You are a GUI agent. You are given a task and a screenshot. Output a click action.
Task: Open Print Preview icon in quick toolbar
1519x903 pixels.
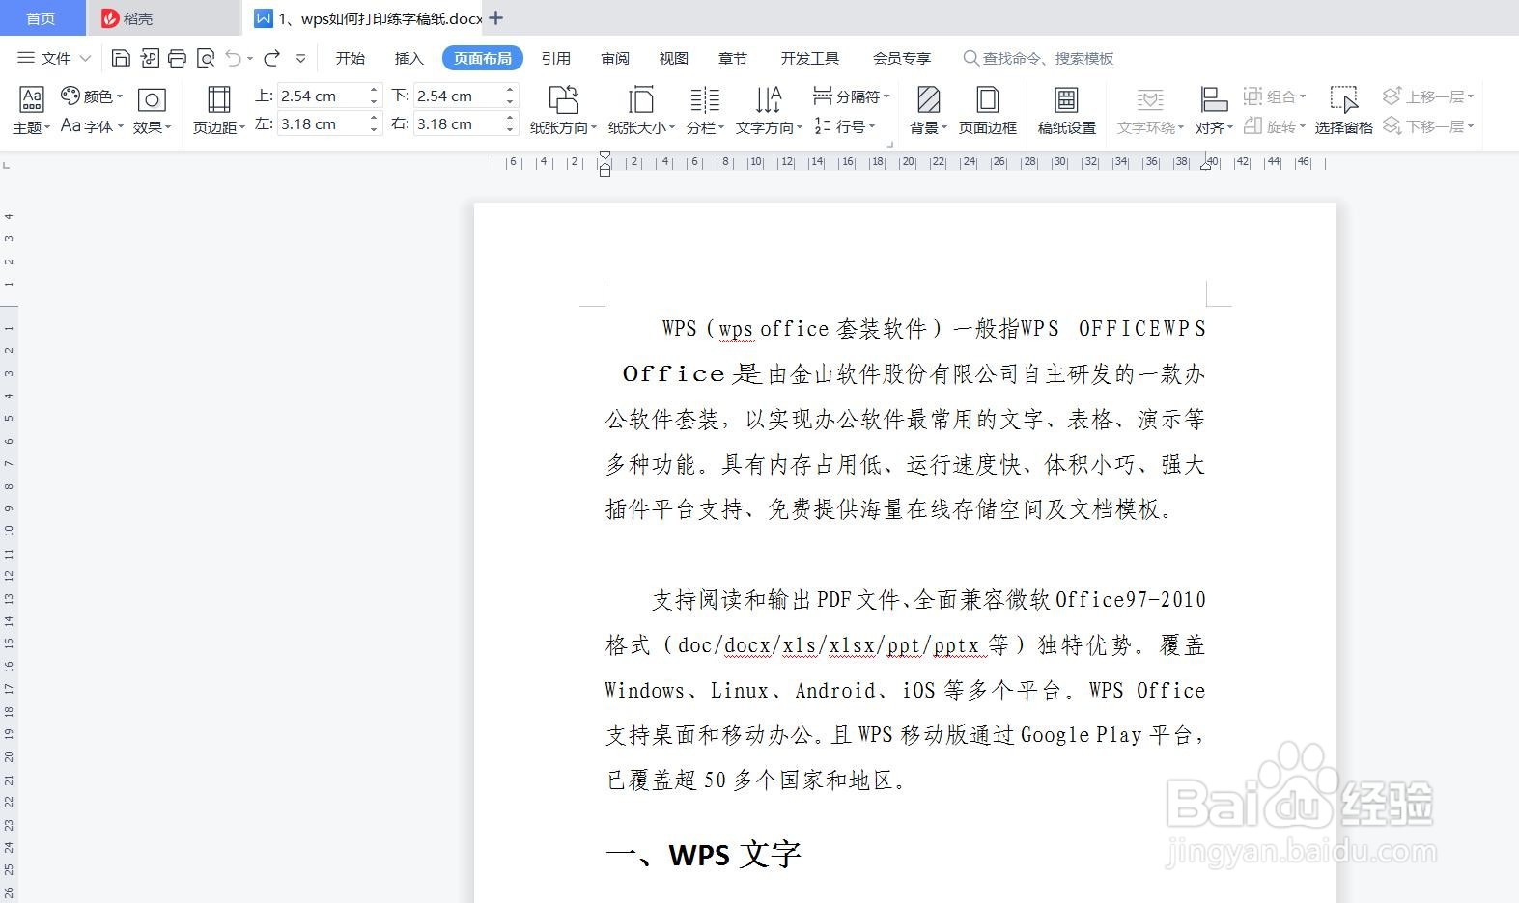pos(205,58)
